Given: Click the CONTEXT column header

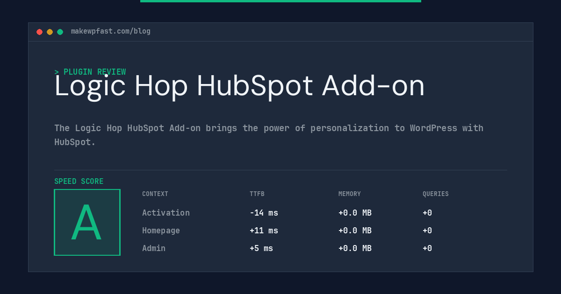Looking at the screenshot, I should (155, 194).
